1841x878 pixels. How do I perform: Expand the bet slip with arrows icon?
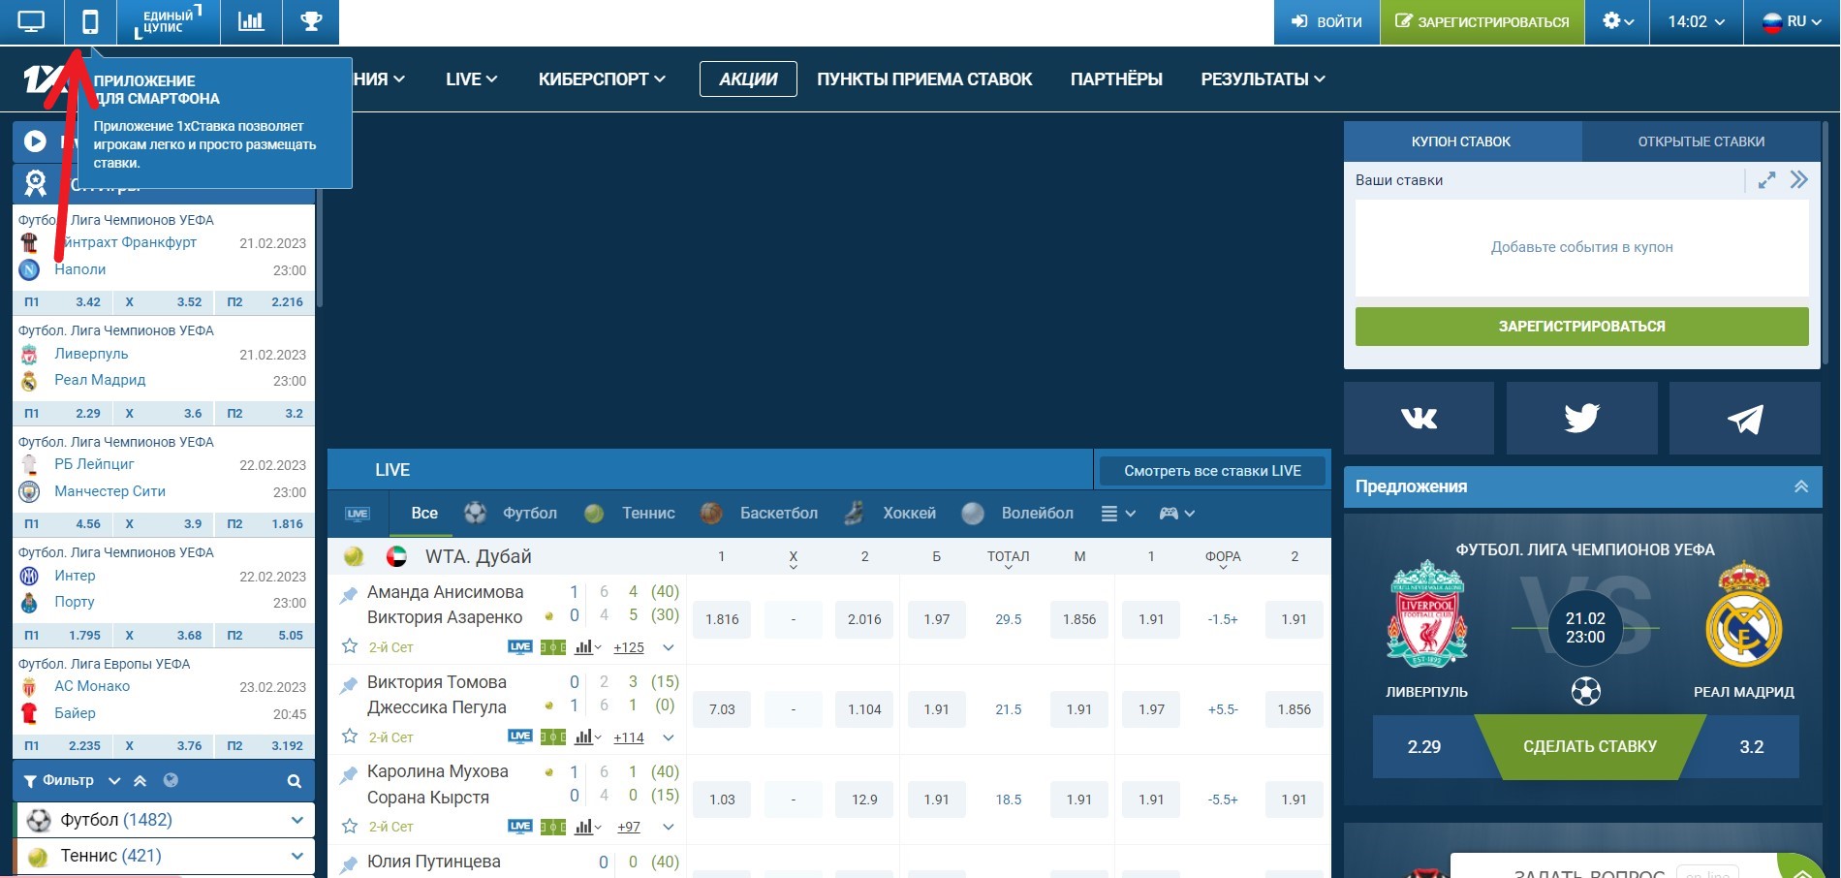1767,180
